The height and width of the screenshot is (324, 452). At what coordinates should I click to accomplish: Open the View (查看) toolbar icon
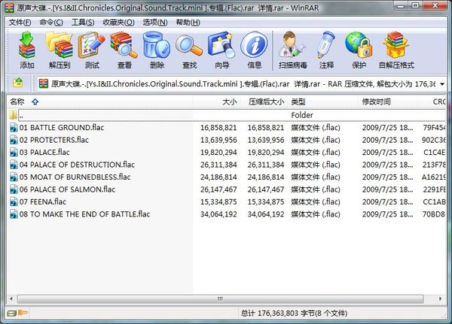124,50
